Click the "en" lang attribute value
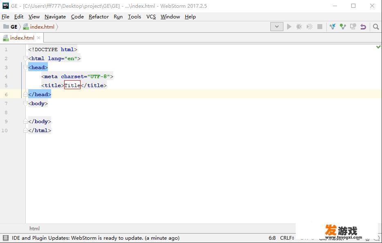 pos(71,59)
